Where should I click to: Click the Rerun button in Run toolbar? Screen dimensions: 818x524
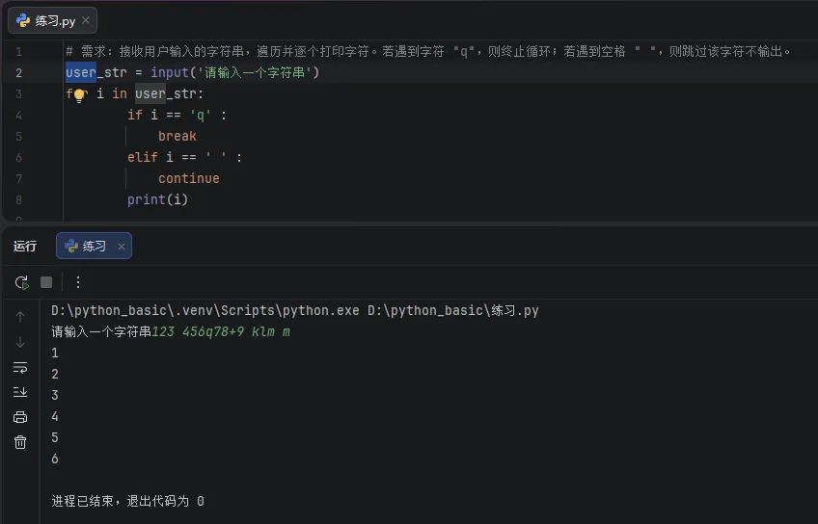point(21,282)
